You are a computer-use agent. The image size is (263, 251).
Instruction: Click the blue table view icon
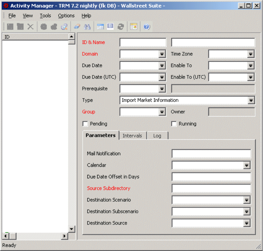click(100, 26)
